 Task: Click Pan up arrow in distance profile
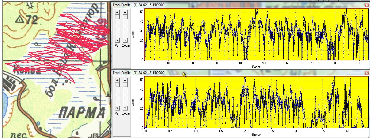pos(117,12)
